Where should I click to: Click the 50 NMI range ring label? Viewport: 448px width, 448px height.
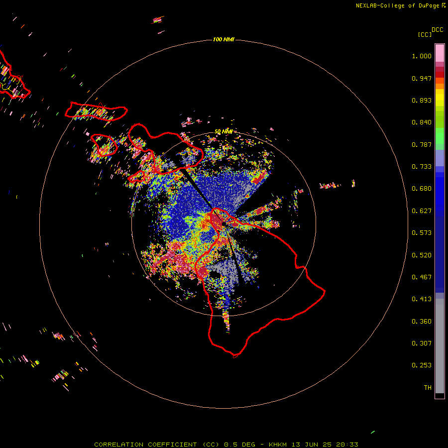(224, 131)
